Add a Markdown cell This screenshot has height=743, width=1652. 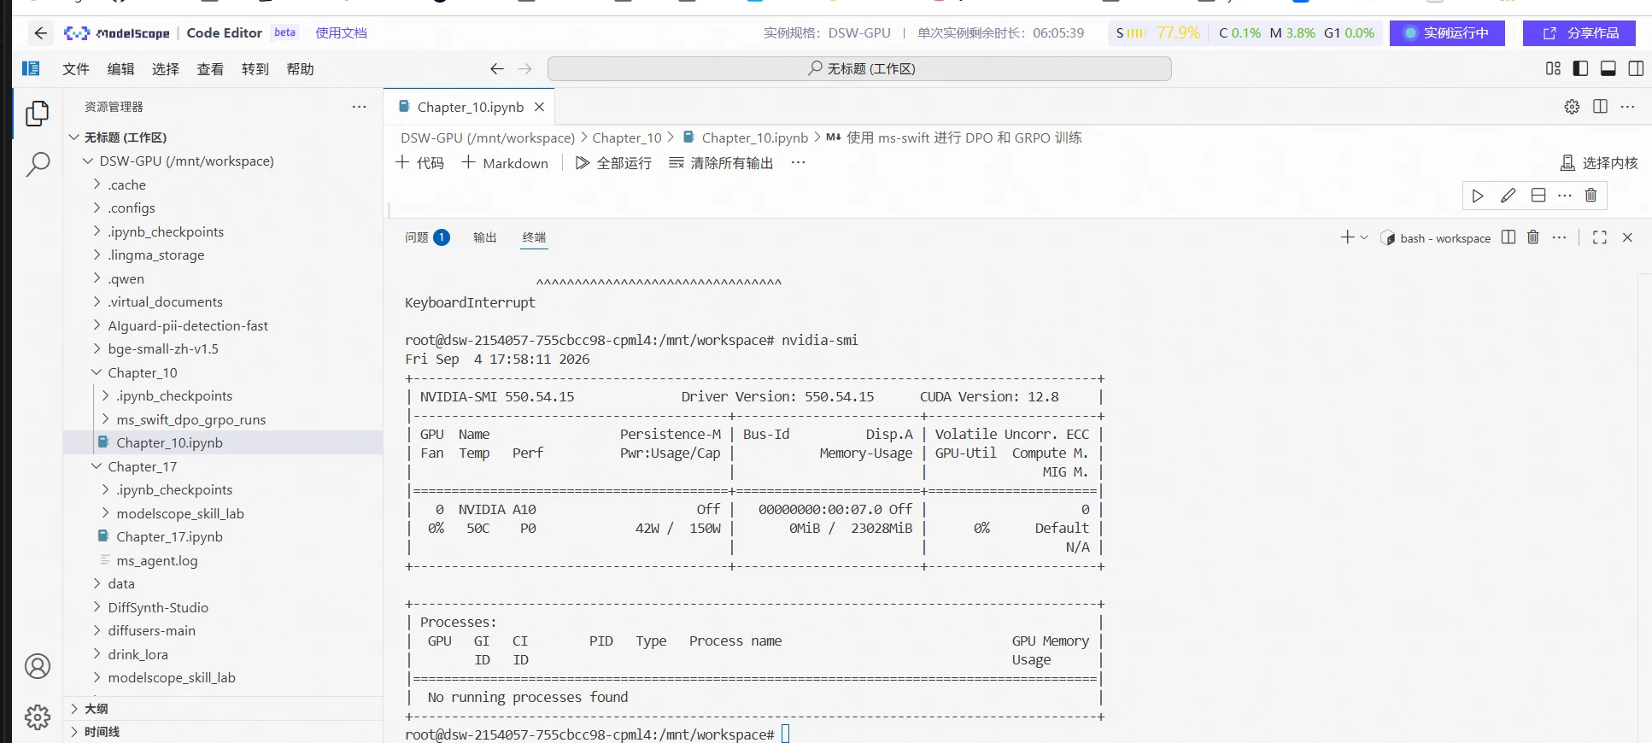505,162
